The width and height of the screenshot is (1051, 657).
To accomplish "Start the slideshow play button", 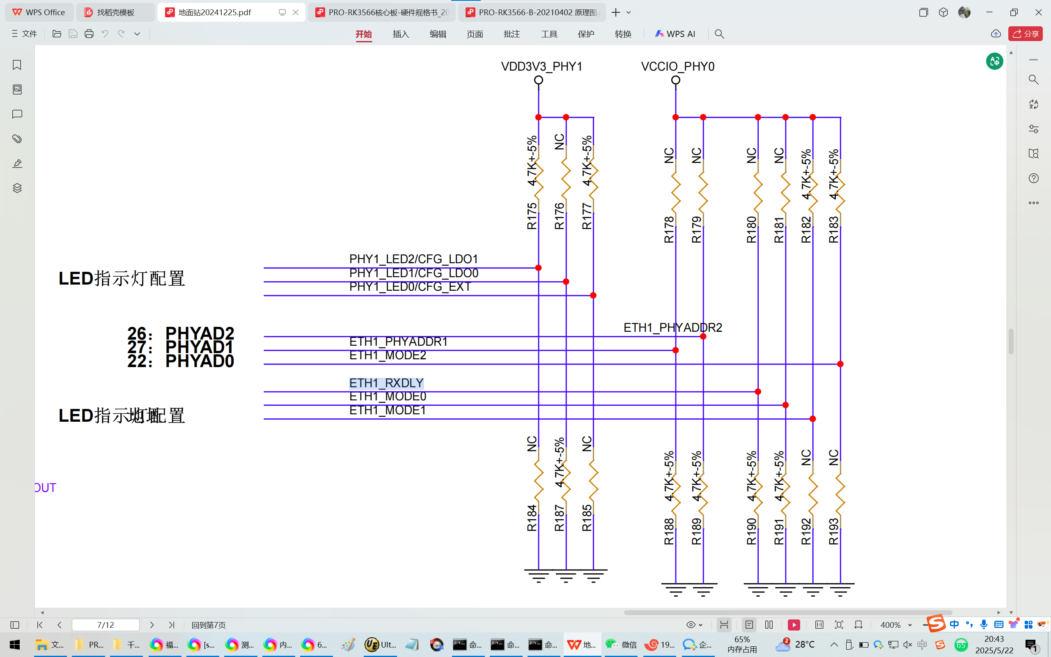I will 794,625.
